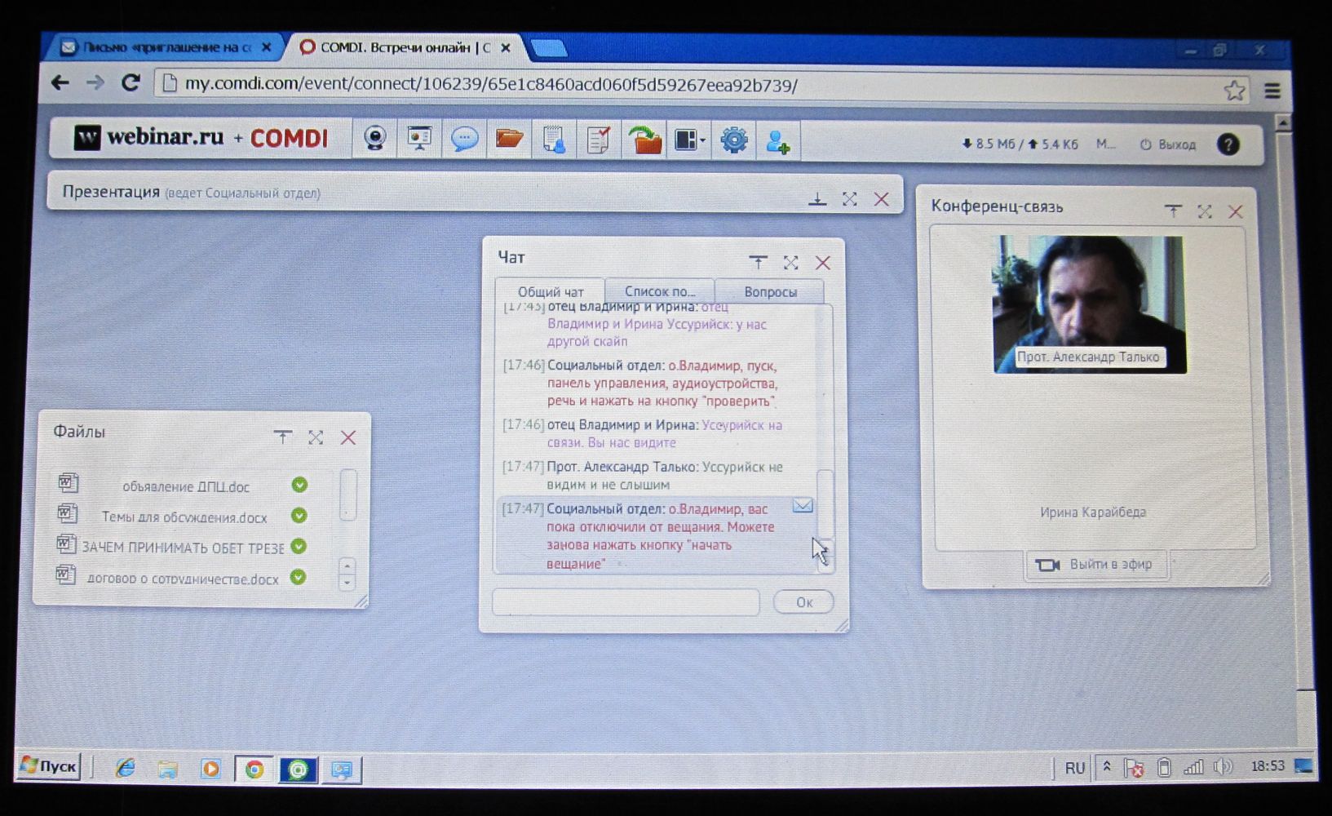Open the presentation board toolbar icon
This screenshot has height=816, width=1332.
(x=419, y=140)
